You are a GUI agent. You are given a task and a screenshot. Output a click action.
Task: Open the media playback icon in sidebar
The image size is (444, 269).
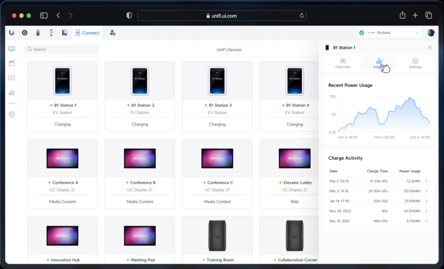coord(12,78)
